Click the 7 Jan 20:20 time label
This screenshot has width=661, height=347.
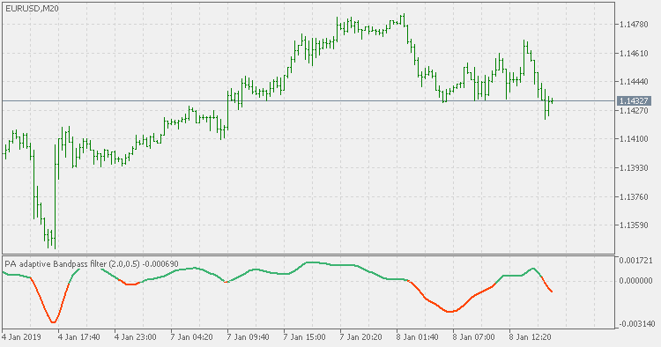click(361, 337)
